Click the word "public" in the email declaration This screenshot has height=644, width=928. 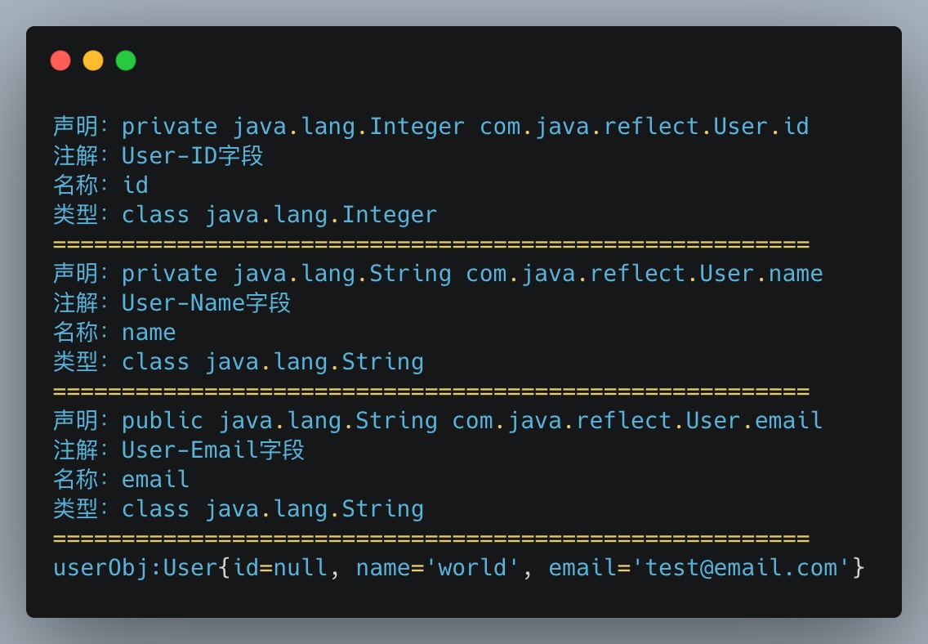pos(163,421)
